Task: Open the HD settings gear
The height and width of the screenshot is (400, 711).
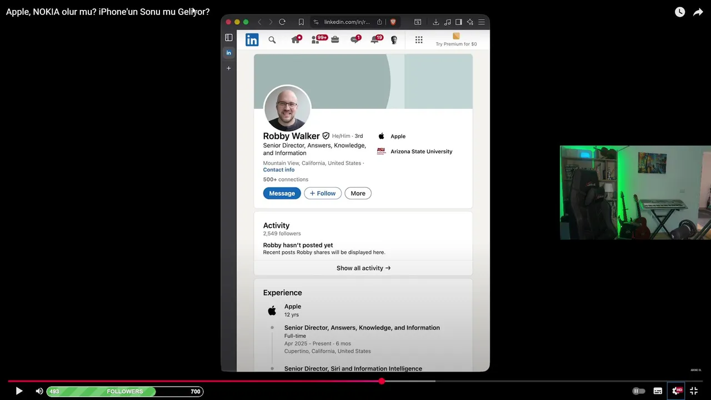Action: 676,391
